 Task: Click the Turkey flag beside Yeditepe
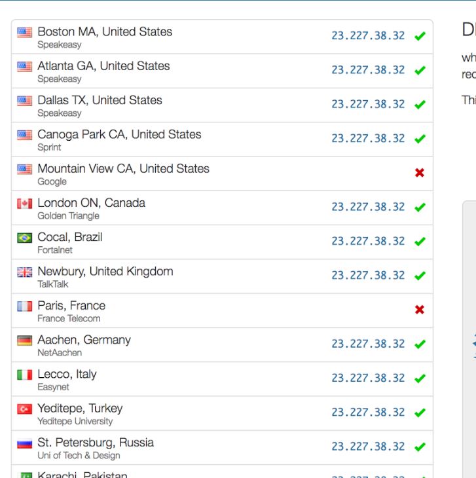[25, 409]
